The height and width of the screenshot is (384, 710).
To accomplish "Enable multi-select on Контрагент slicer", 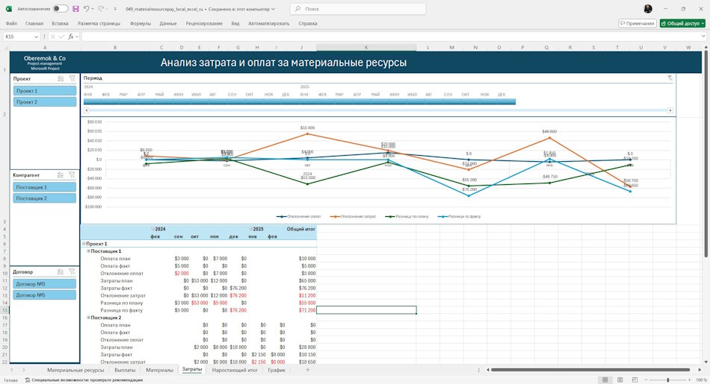I will pos(61,174).
